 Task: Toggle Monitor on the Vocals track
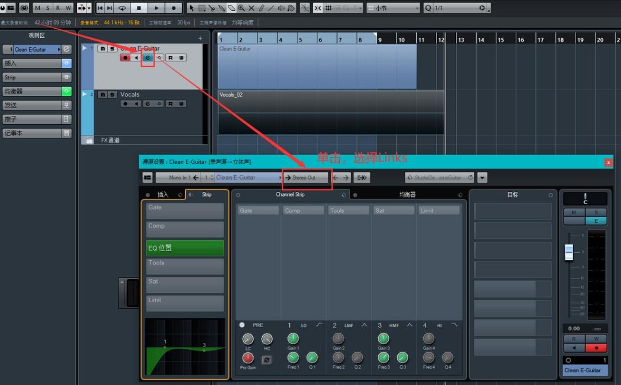(x=136, y=103)
